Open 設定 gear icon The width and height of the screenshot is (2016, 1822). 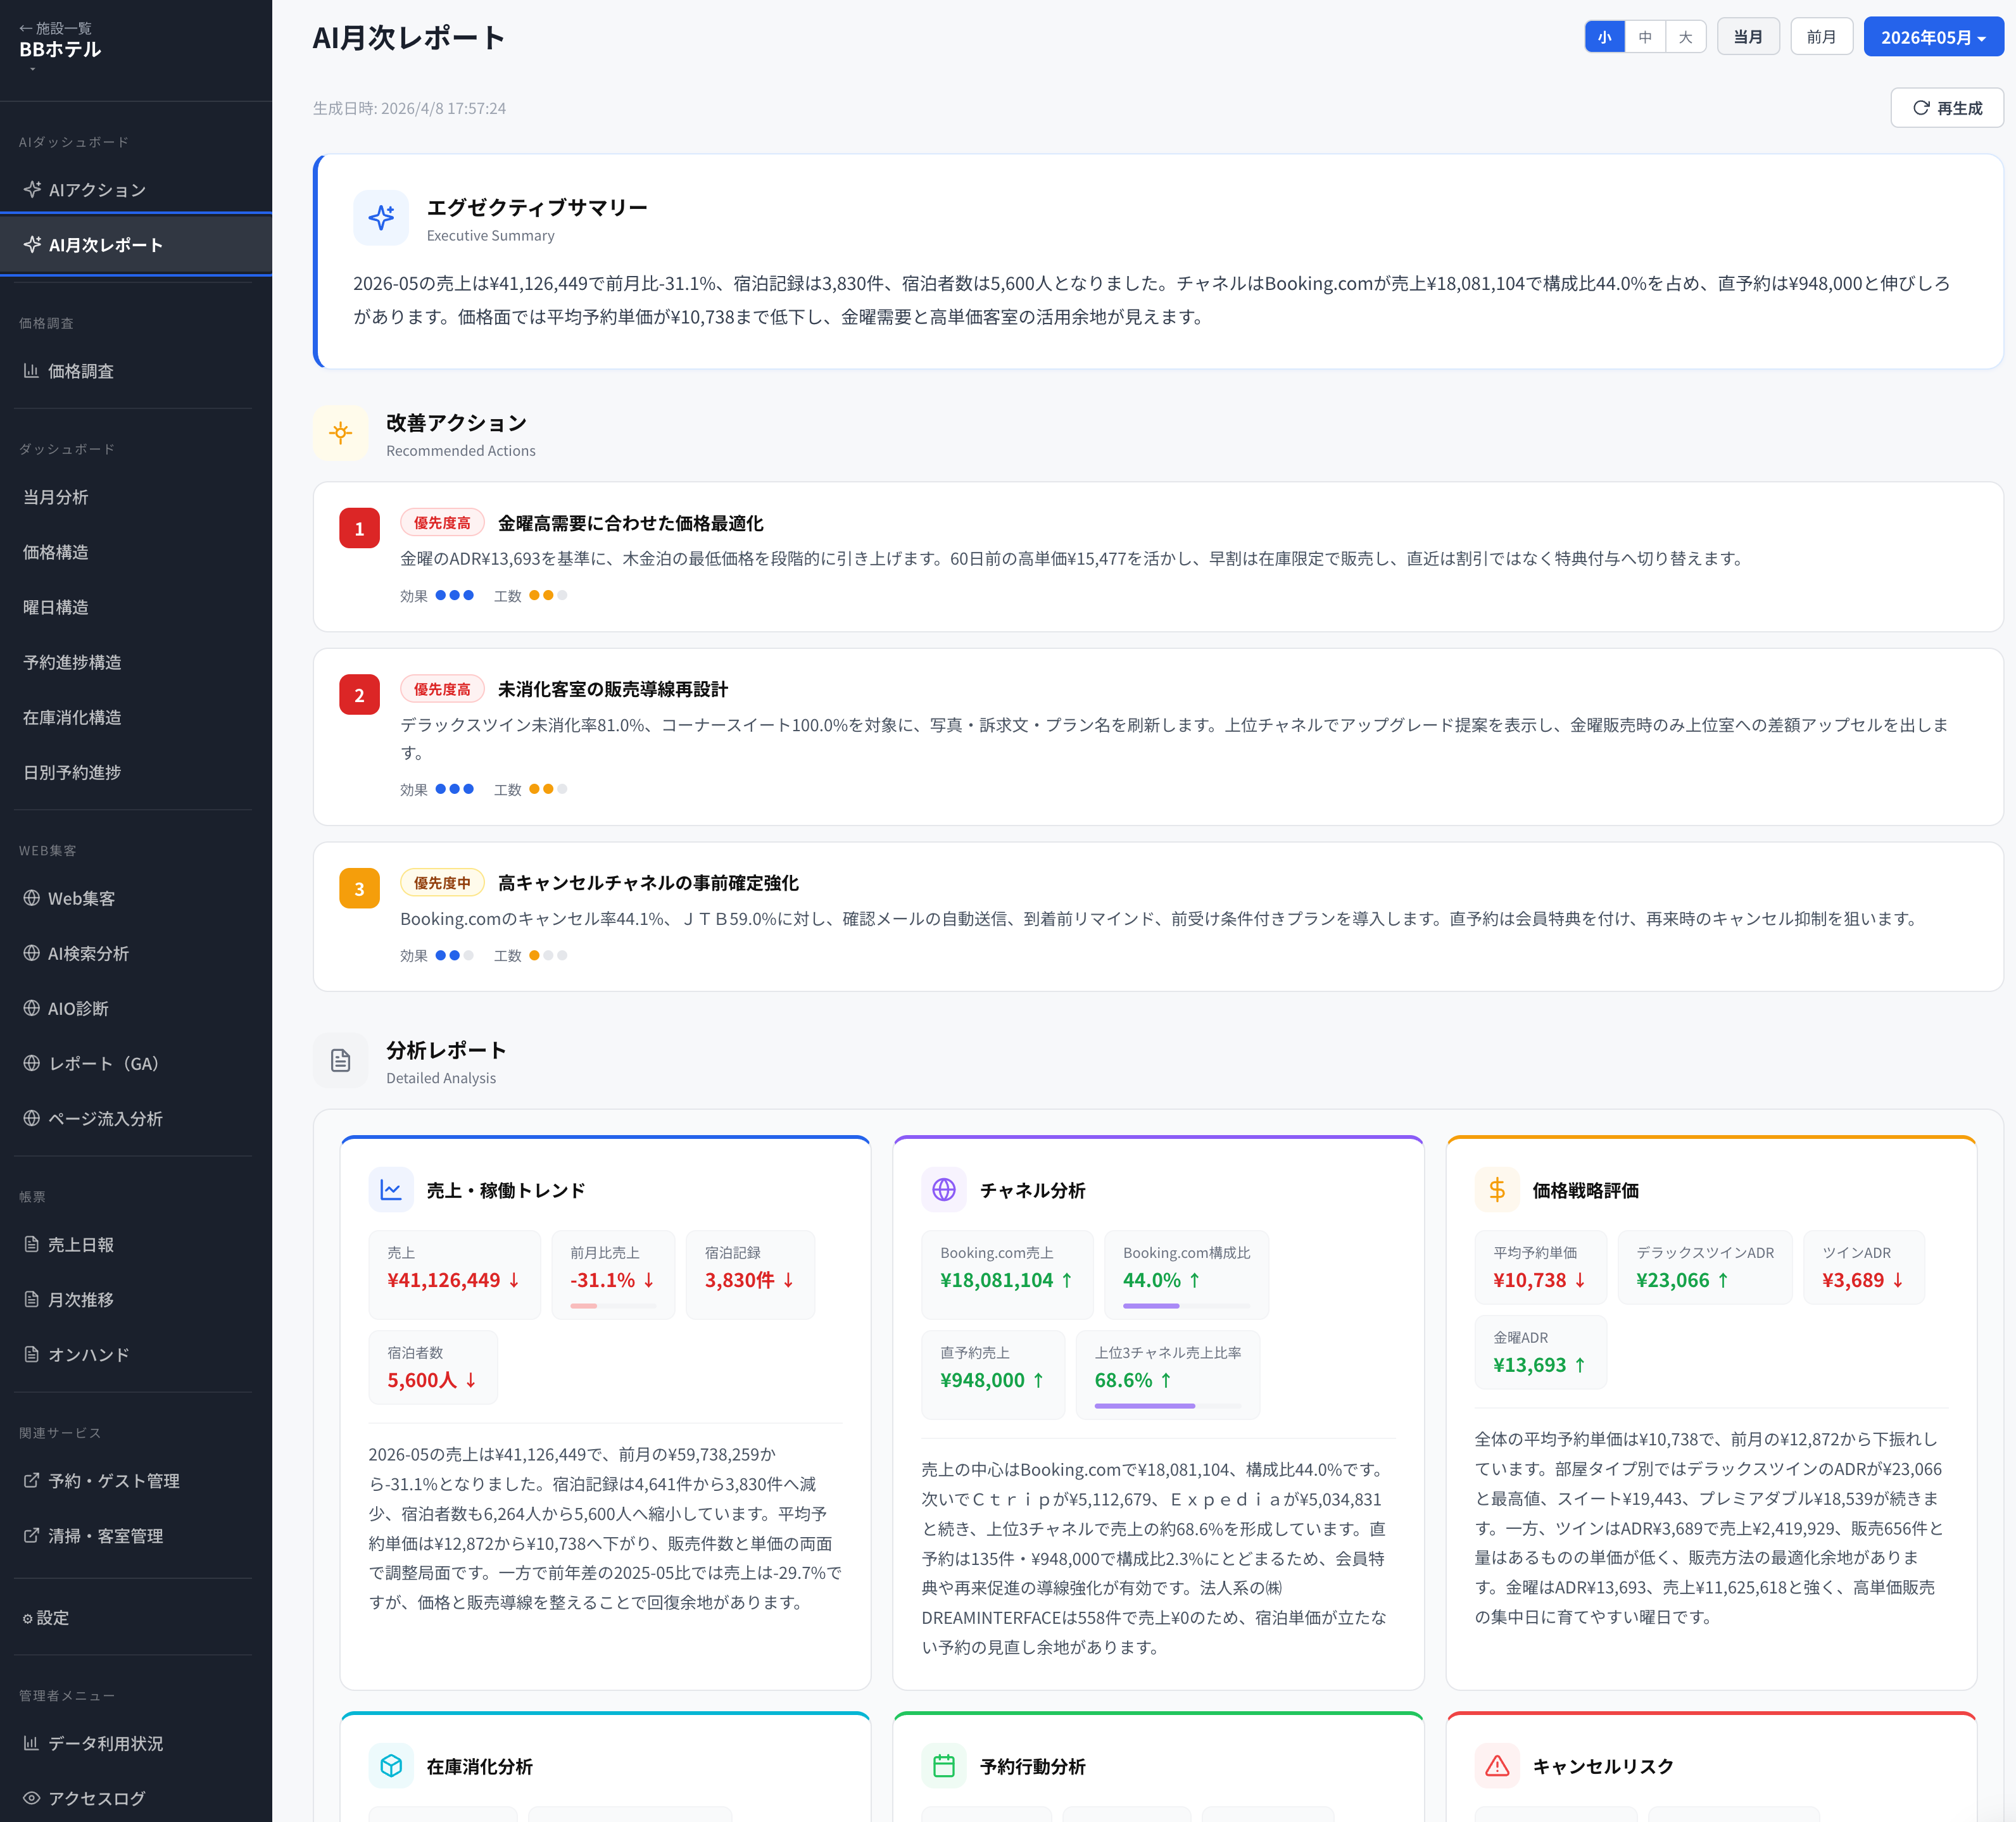(x=28, y=1618)
